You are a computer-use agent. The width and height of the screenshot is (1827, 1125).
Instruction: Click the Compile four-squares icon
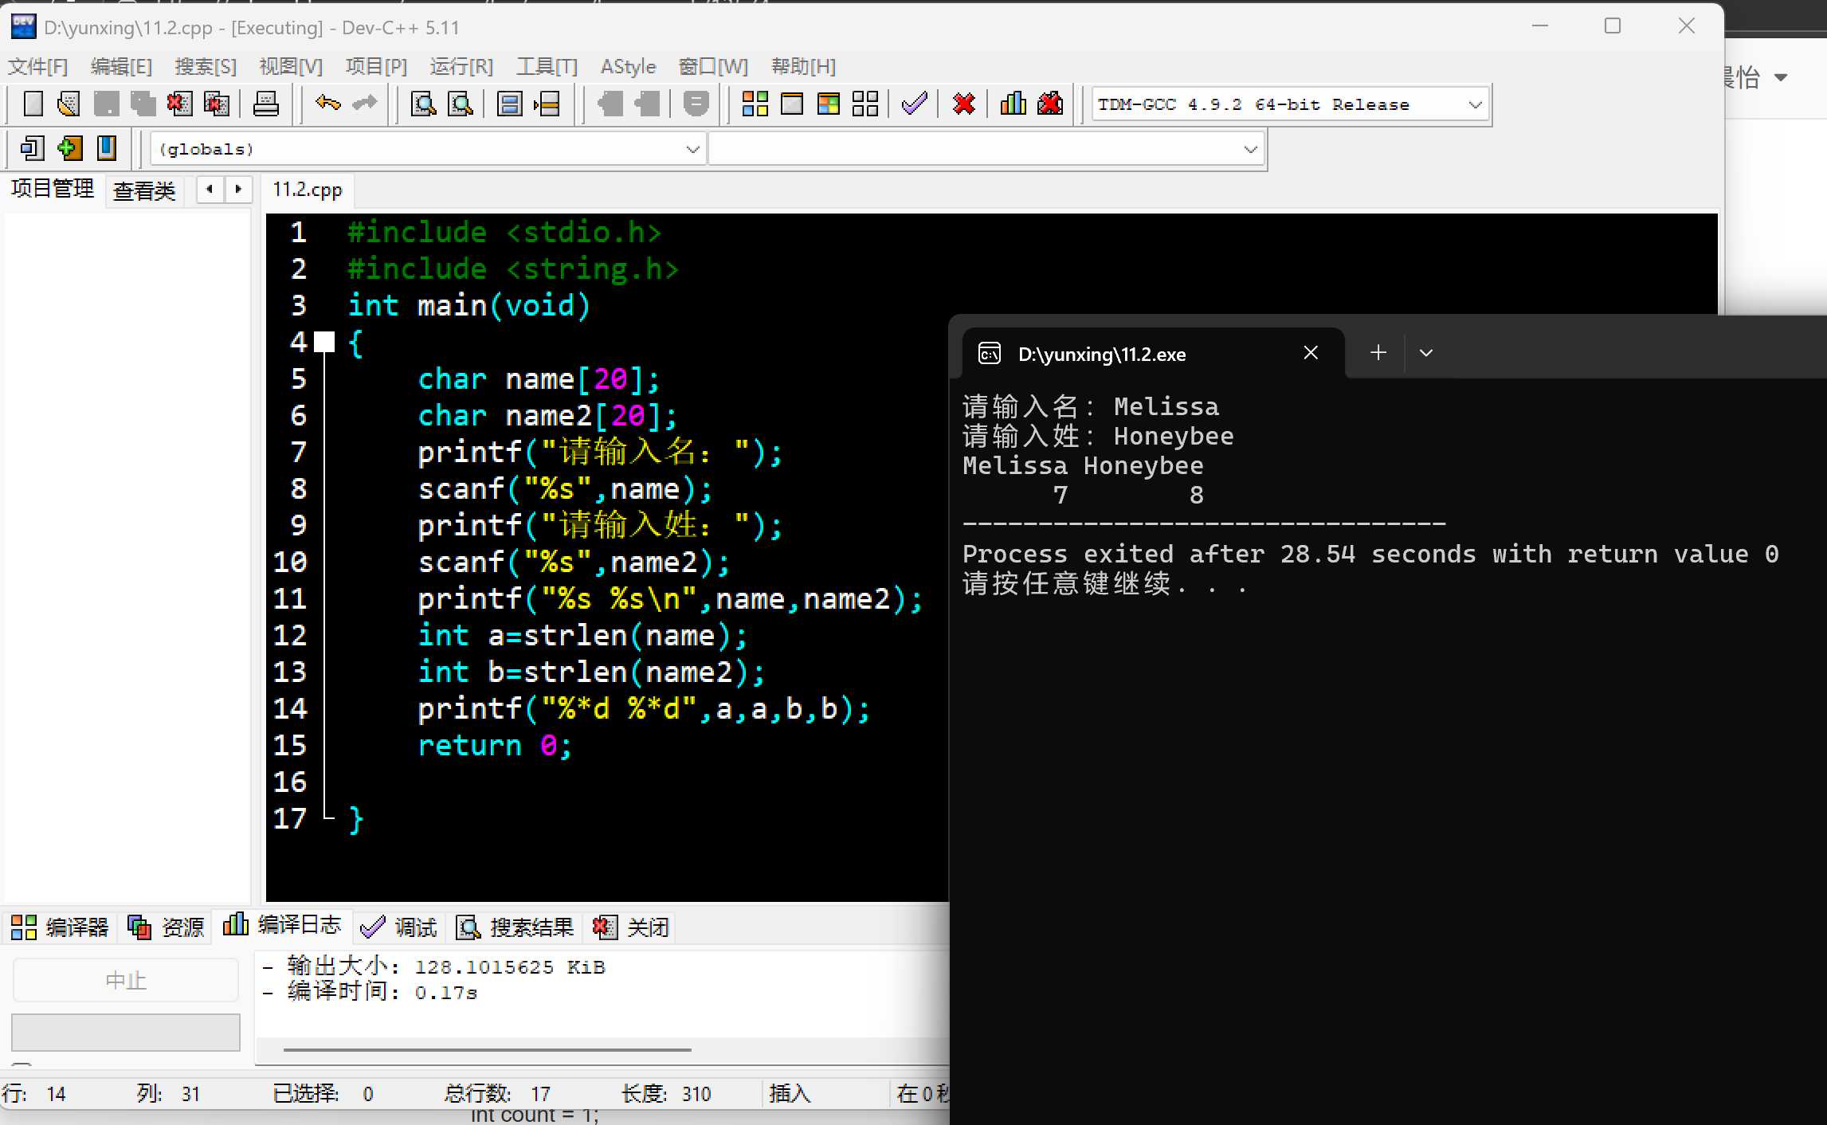click(755, 104)
